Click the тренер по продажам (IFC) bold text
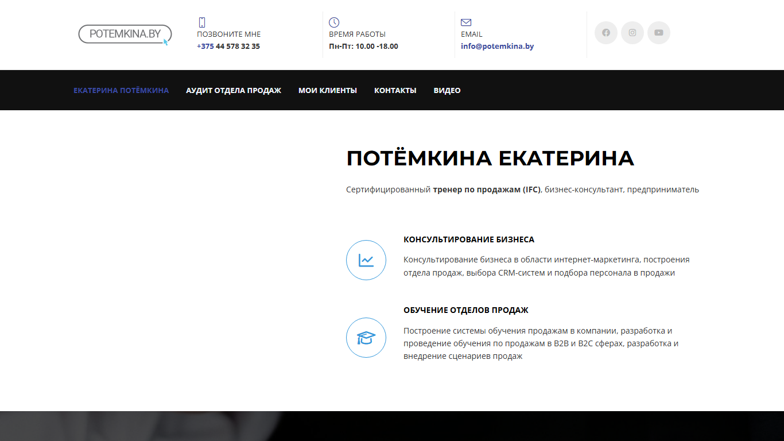 tap(487, 189)
